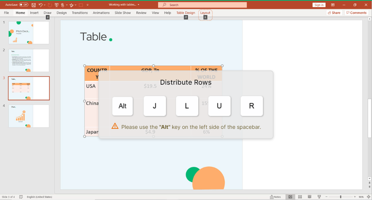Toggle the Notes pane
This screenshot has height=200, width=372.
pyautogui.click(x=275, y=197)
